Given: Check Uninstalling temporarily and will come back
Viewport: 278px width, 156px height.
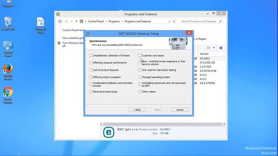Looking at the screenshot, I should tap(140, 84).
